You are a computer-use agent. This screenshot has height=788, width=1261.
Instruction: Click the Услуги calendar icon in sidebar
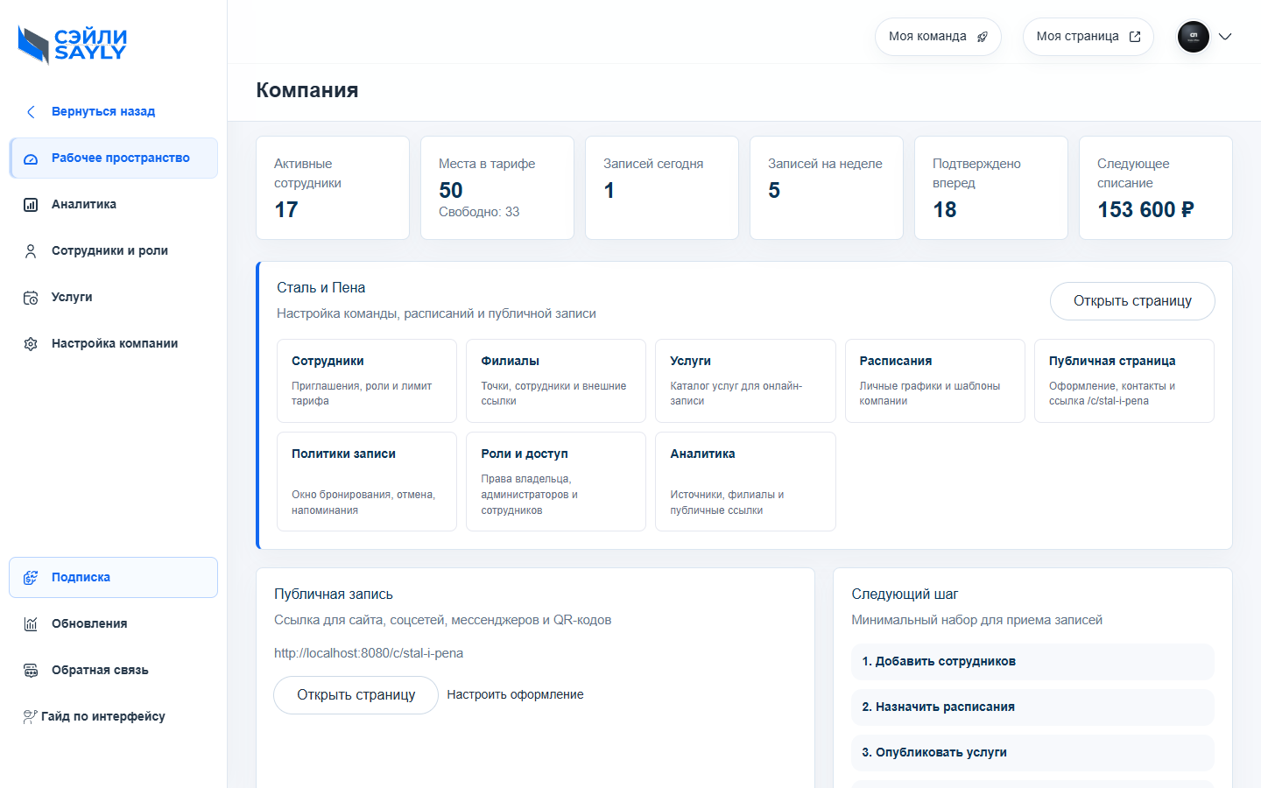coord(31,298)
